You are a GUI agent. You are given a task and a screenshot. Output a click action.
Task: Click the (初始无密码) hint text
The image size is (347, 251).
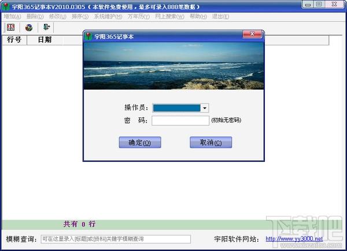(x=226, y=120)
